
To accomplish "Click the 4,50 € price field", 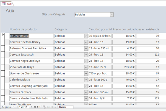I will (124, 48).
